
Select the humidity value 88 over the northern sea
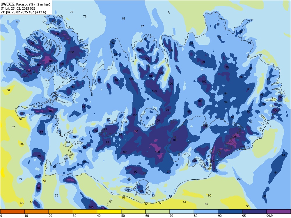coord(124,18)
